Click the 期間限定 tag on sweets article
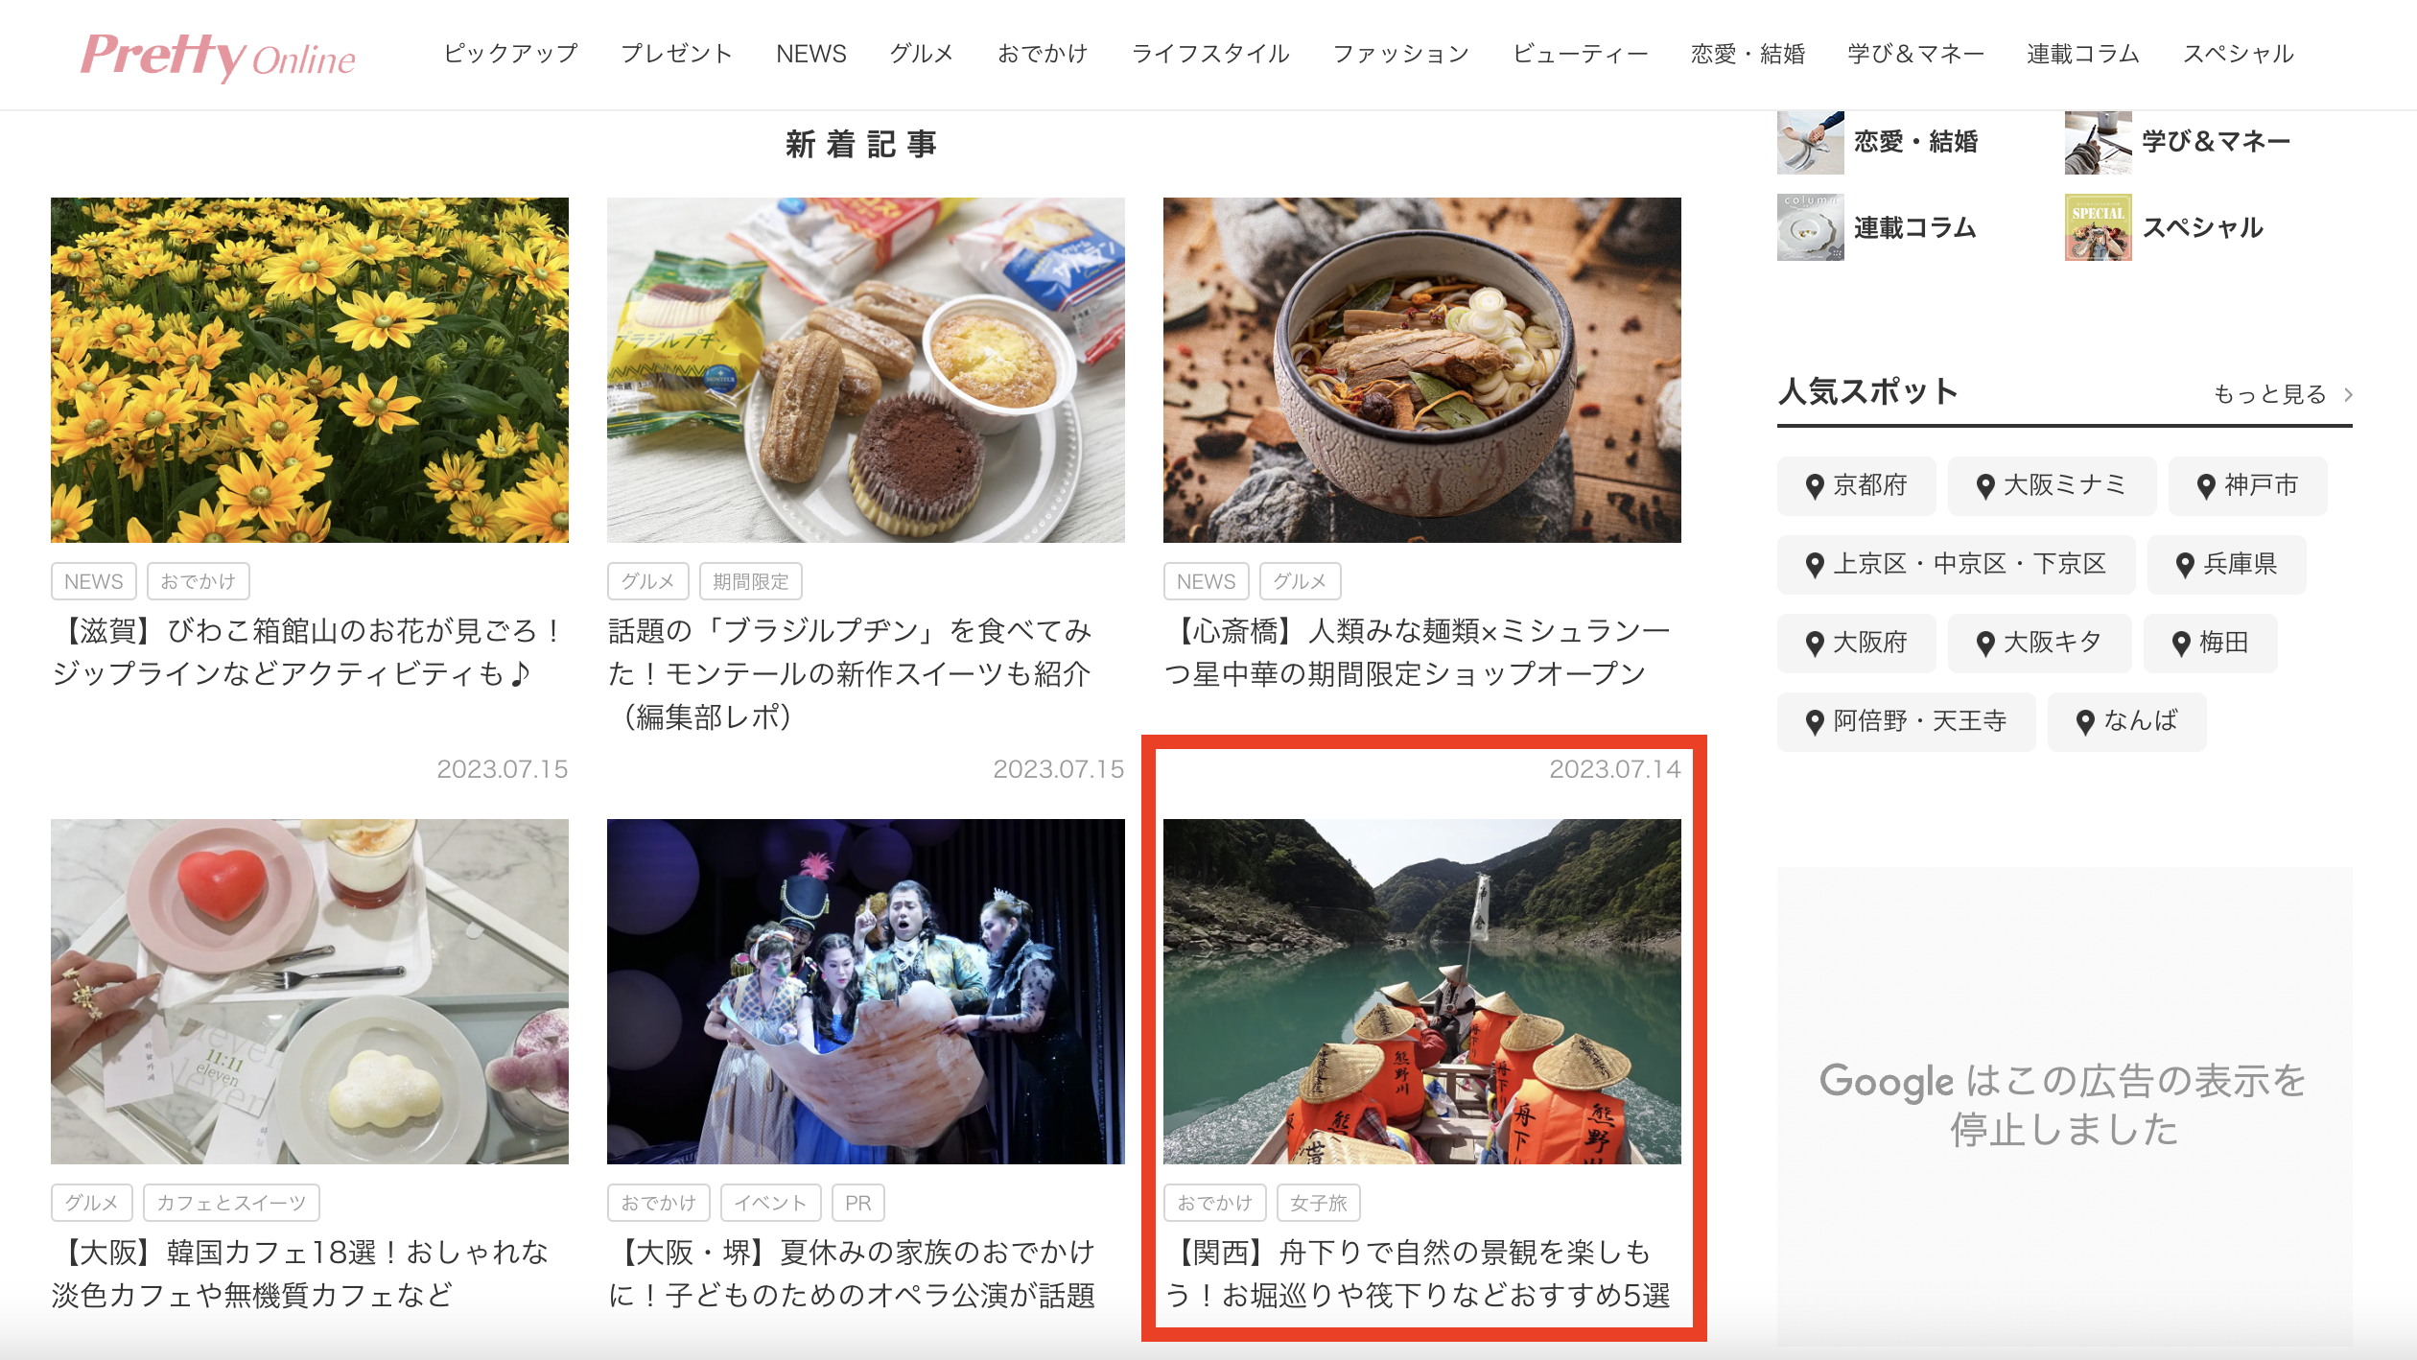The height and width of the screenshot is (1360, 2417). [750, 581]
